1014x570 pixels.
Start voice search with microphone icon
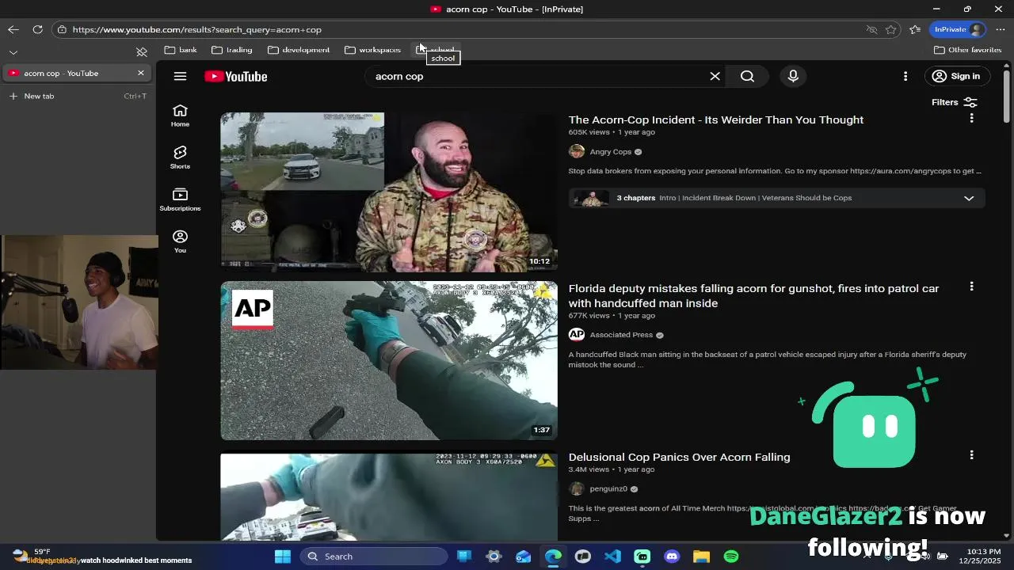(793, 76)
